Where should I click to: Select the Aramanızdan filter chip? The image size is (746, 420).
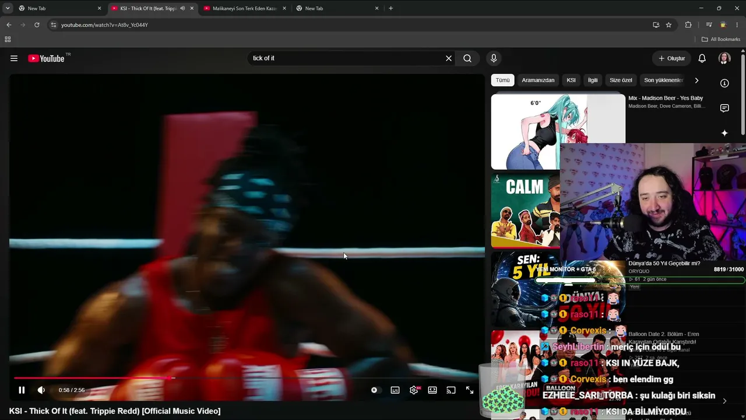(x=538, y=80)
